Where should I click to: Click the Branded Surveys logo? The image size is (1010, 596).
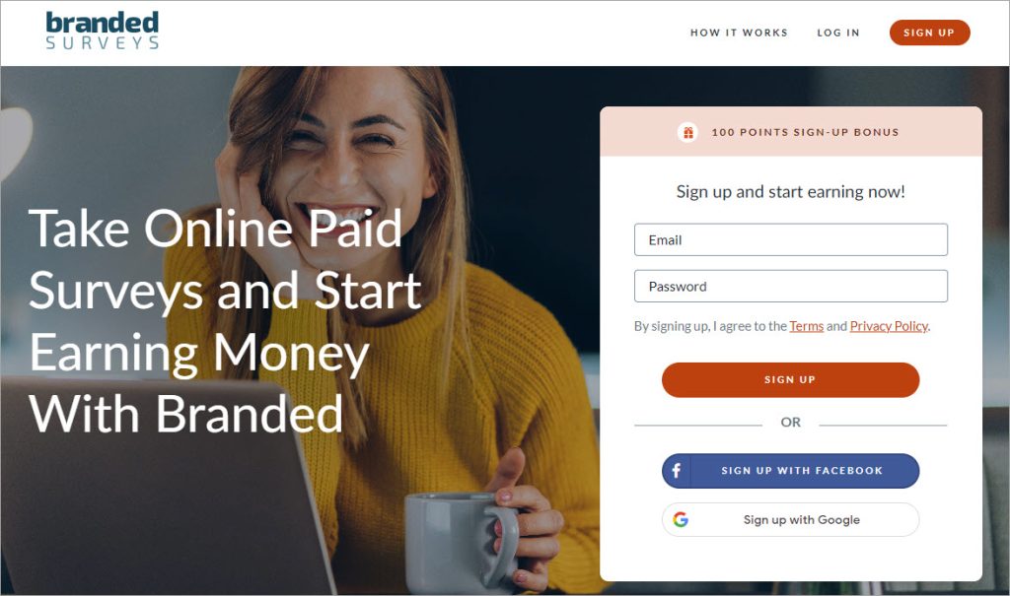point(102,31)
